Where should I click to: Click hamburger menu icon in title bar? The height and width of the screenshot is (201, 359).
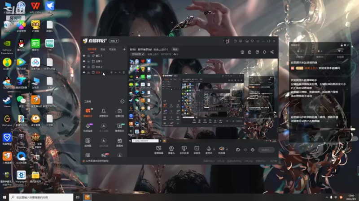(258, 41)
